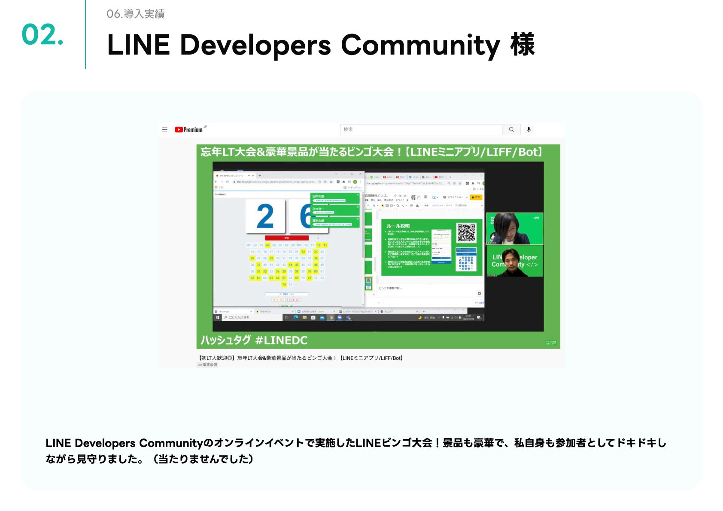This screenshot has width=723, height=511.
Task: Open Microsoft Teams from the taskbar
Action: point(348,317)
